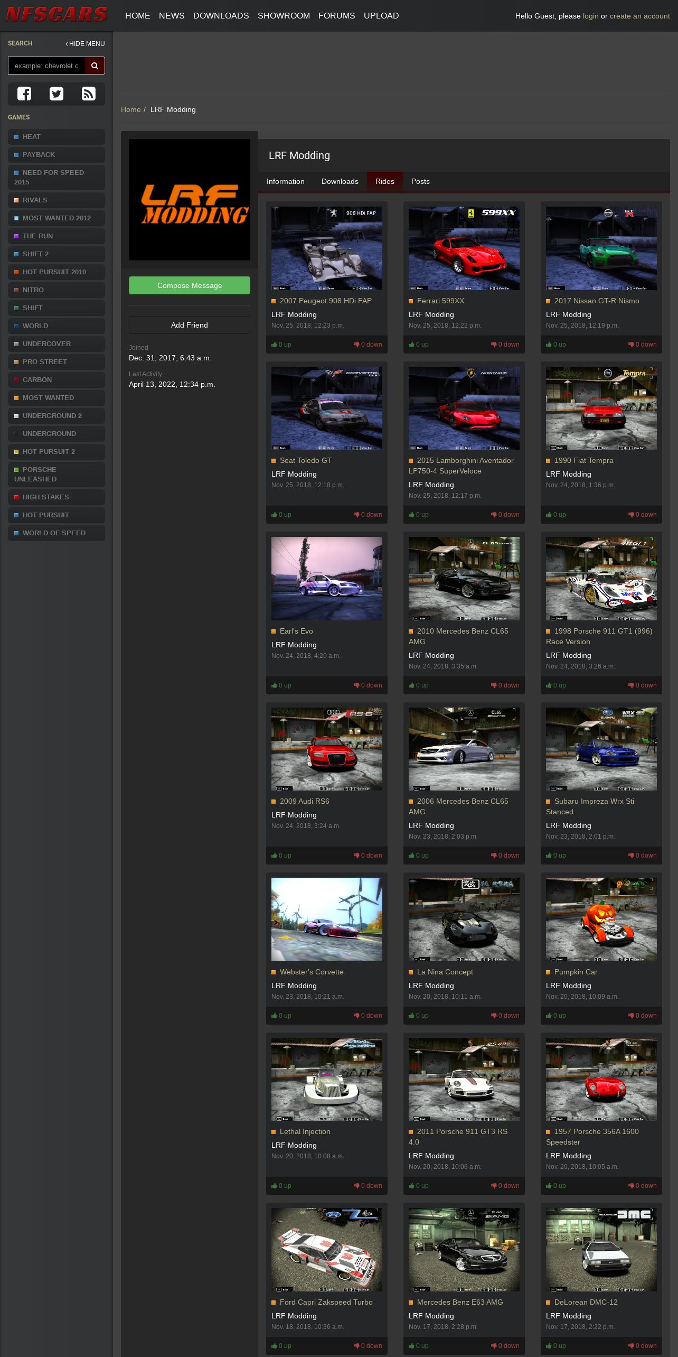Screen dimensions: 678x1357
Task: Click the search magnifier button
Action: [95, 66]
